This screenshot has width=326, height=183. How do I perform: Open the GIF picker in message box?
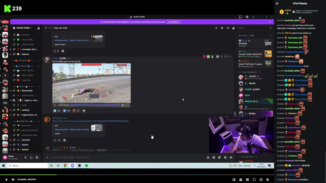pos(214,158)
